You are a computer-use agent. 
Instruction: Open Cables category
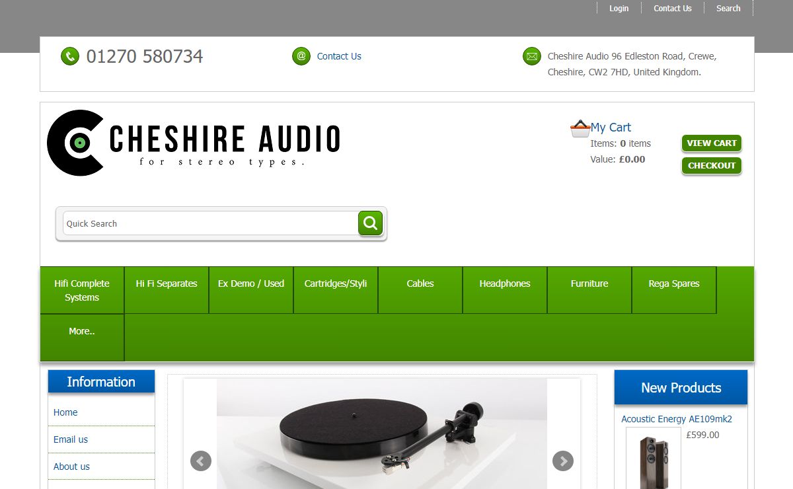pyautogui.click(x=420, y=290)
